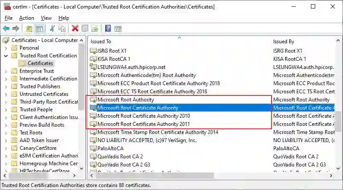
Task: Select the eSIM Certification Authorities store
Action: click(49, 156)
